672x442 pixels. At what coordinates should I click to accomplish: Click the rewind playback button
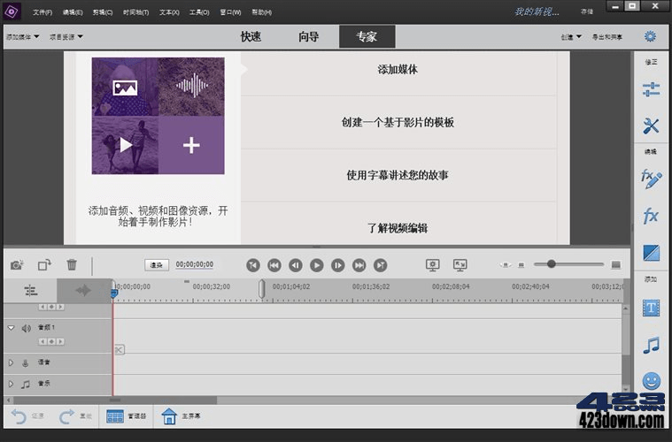(274, 265)
